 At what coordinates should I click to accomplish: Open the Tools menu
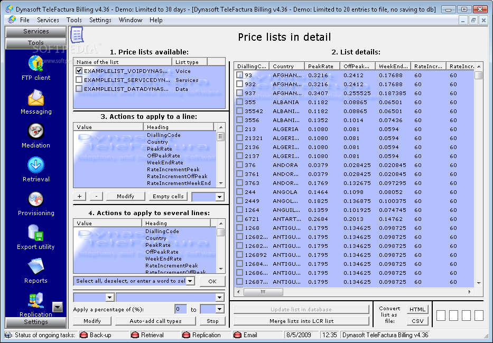point(74,20)
